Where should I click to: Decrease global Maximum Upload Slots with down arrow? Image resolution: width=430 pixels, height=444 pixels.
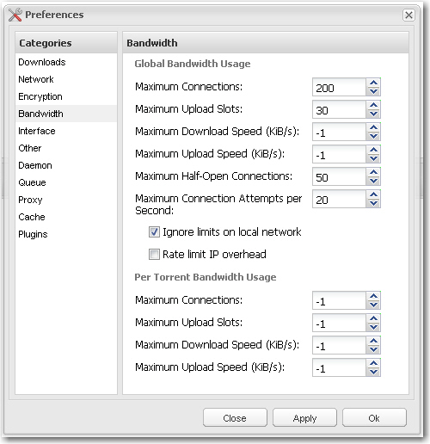coord(373,114)
